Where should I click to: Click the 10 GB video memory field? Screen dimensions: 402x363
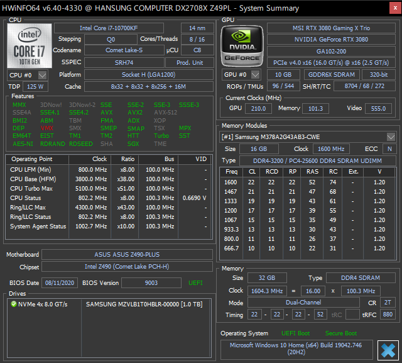coord(283,75)
